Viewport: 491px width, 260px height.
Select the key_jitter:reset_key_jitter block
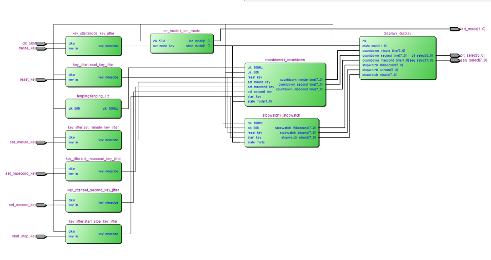coord(93,77)
